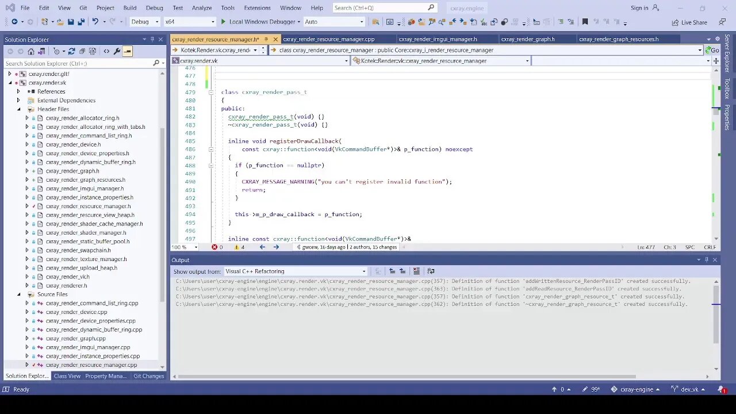Expand the References node
This screenshot has width=736, height=414.
[18, 91]
